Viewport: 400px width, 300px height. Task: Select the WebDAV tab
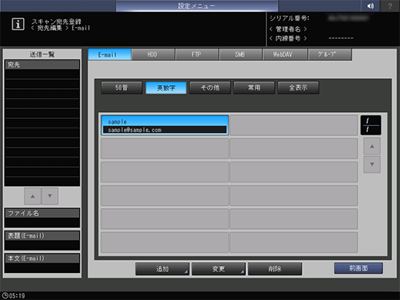coord(285,54)
